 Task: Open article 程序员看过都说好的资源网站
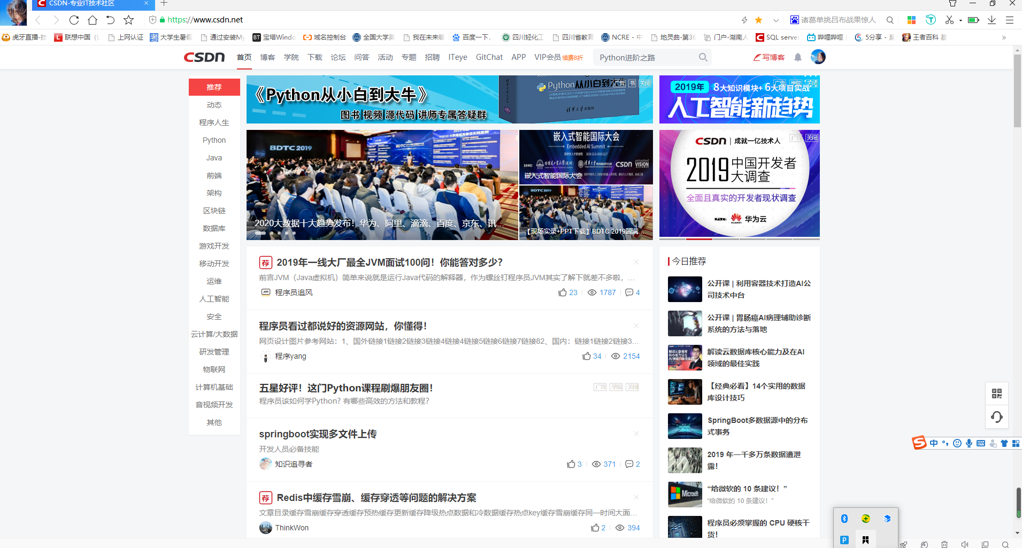[x=343, y=326]
